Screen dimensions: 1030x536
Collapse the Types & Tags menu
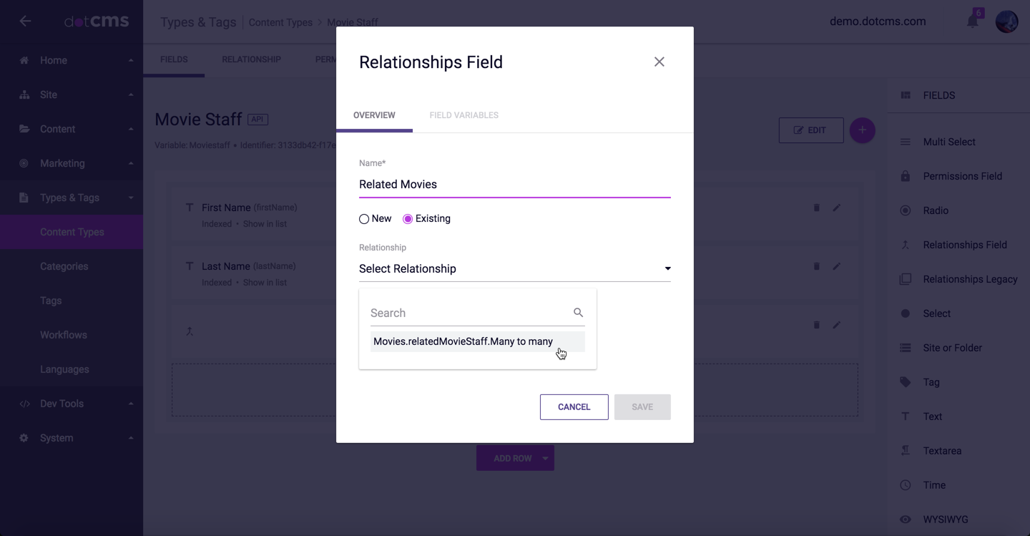click(130, 198)
